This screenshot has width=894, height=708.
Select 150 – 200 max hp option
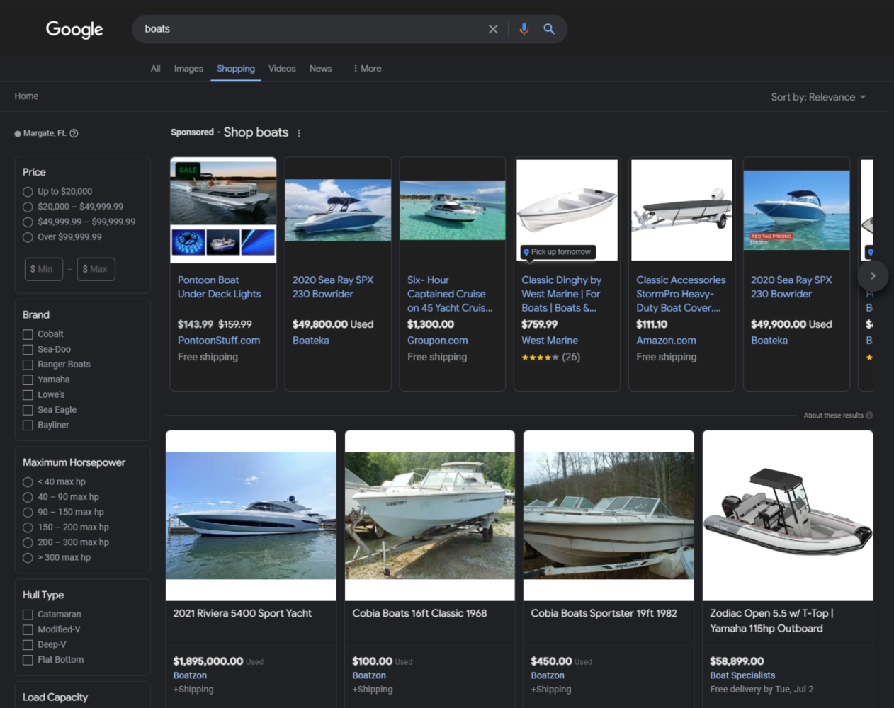(x=28, y=527)
